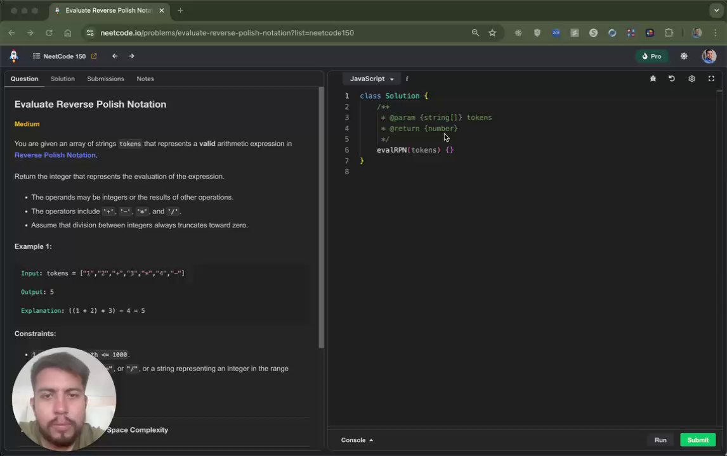Submit the solution with the Submit button
The image size is (727, 456).
coord(697,440)
